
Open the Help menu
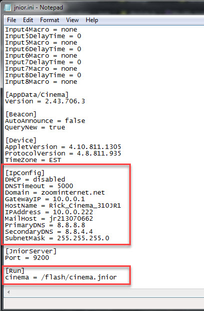[92, 20]
